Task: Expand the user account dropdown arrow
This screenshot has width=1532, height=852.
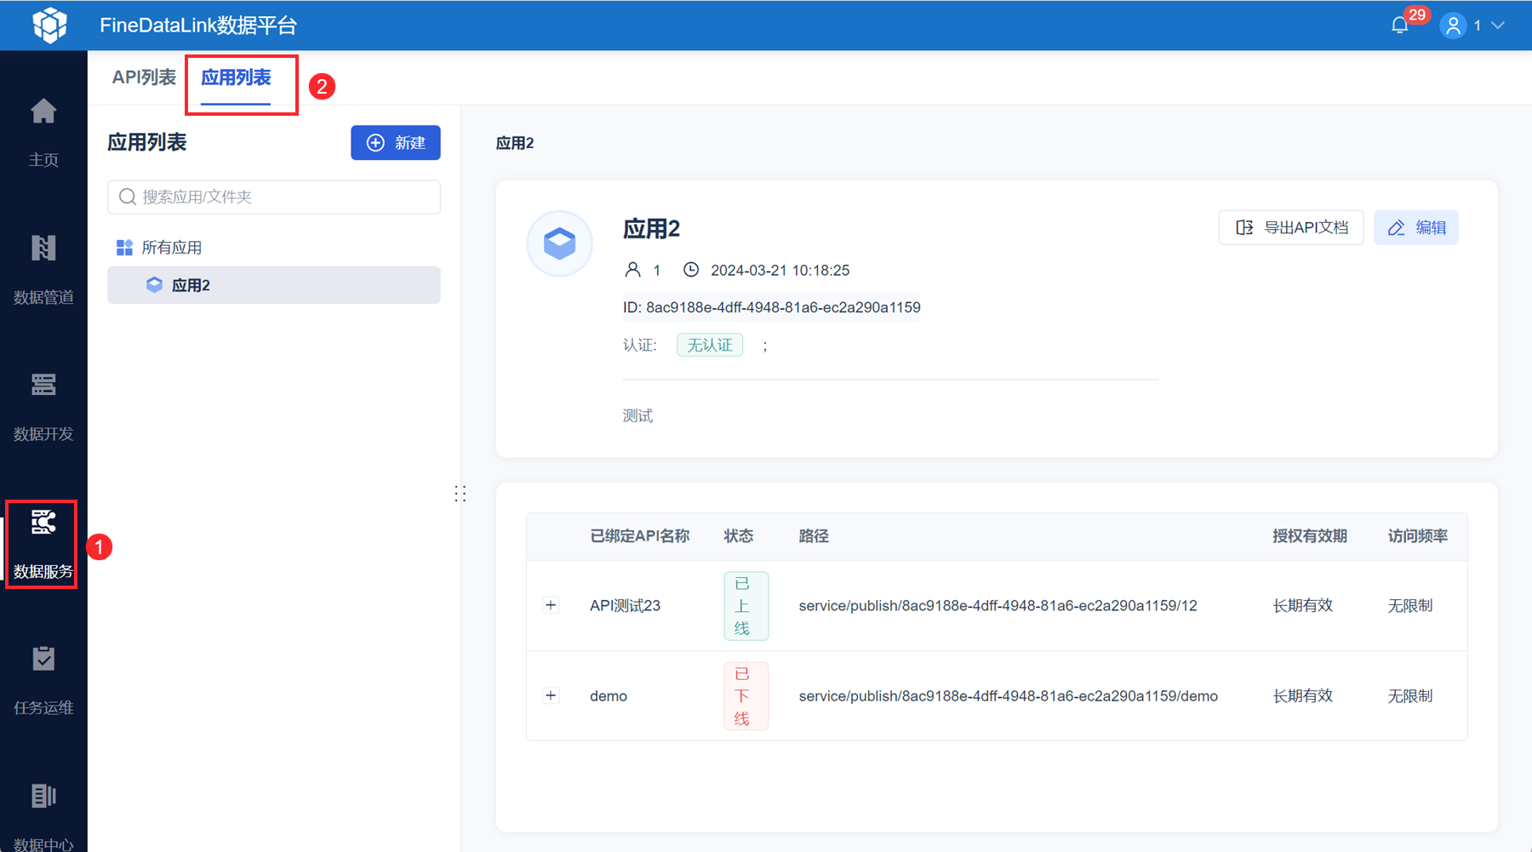Action: pos(1498,26)
